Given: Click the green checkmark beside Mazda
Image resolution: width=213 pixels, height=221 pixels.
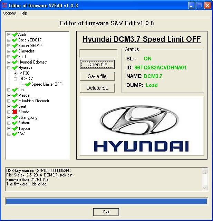Looking at the screenshot, I should (x=15, y=95).
